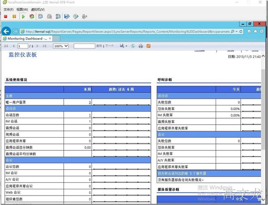Close the Monitoring Dashboard tab
The image size is (268, 205).
pos(50,38)
